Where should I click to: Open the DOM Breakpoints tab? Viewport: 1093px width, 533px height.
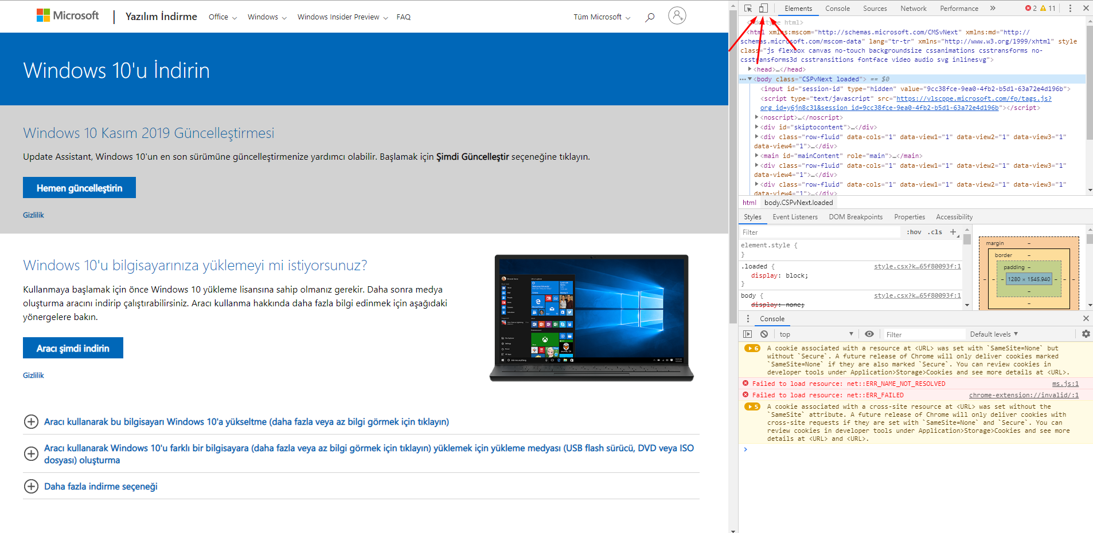point(856,217)
